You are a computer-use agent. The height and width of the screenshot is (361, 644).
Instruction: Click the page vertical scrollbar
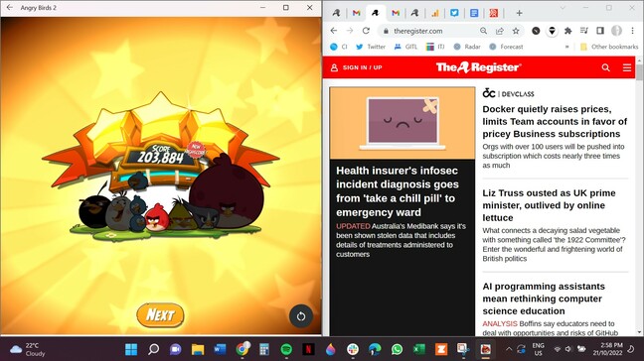(639, 196)
